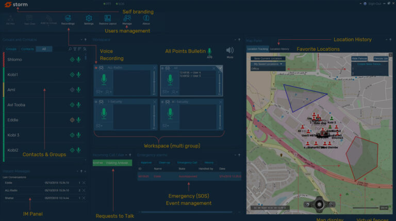
Task: Click the APB All Points Bulletin microphone
Action: [209, 52]
